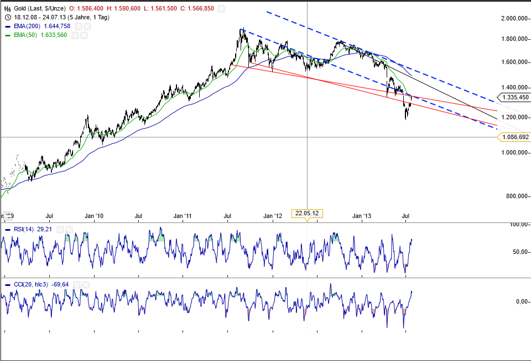Click the 1.335,450 price tag
The width and height of the screenshot is (531, 361).
tap(516, 97)
